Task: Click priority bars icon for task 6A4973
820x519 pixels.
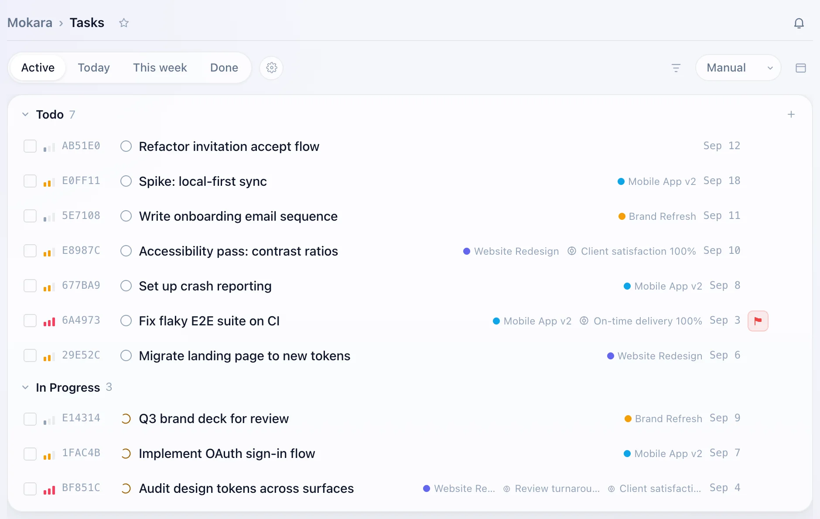Action: (x=49, y=322)
